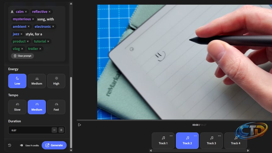
Task: Play the video preview
Action: (79, 125)
